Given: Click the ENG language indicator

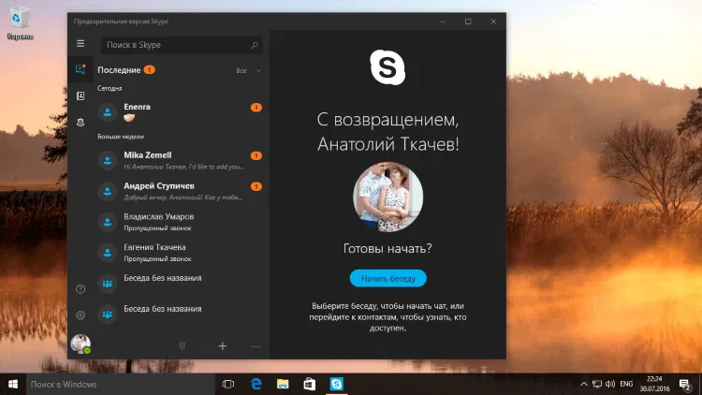Looking at the screenshot, I should pos(626,384).
